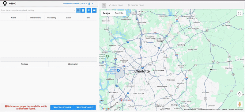Viewport: 245px width, 112px height.
Task: Switch map to Satélite view
Action: tap(119, 13)
